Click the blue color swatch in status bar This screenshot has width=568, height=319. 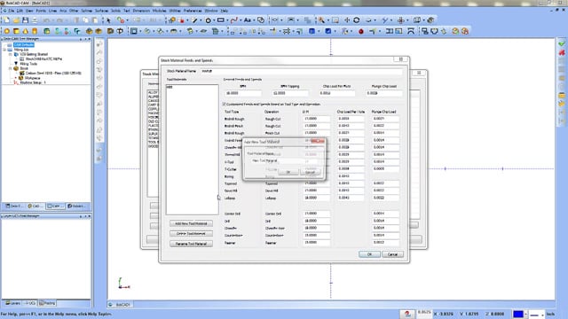click(x=518, y=314)
